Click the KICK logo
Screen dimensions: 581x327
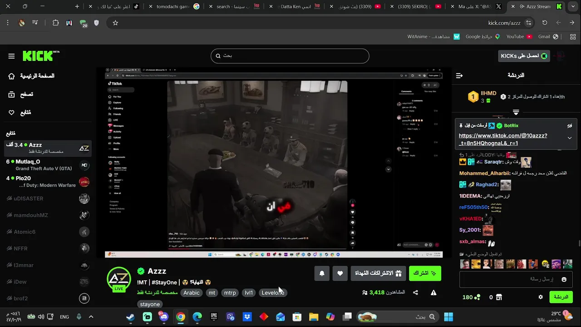click(x=41, y=55)
